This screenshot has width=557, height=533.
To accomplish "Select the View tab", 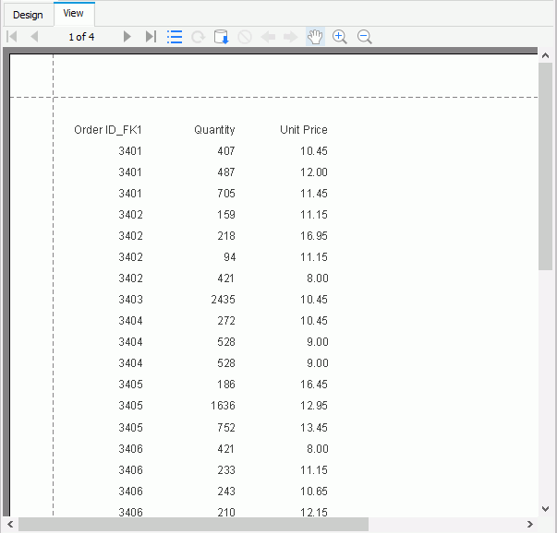I will 73,14.
